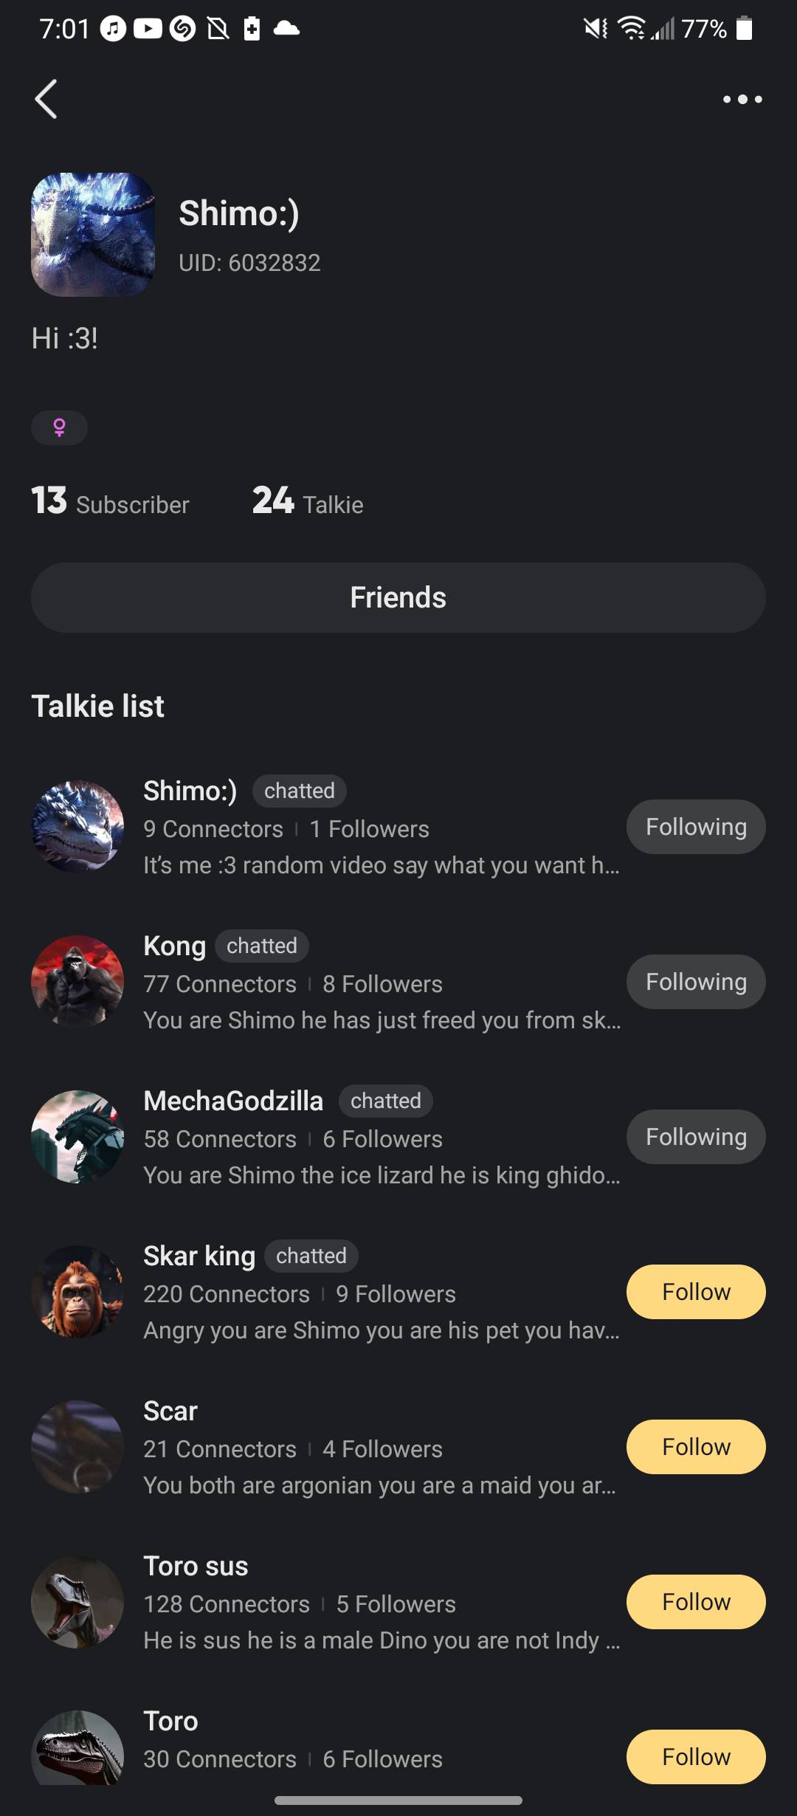Tap the Wi-Fi status bar icon
This screenshot has width=797, height=1816.
pyautogui.click(x=632, y=29)
